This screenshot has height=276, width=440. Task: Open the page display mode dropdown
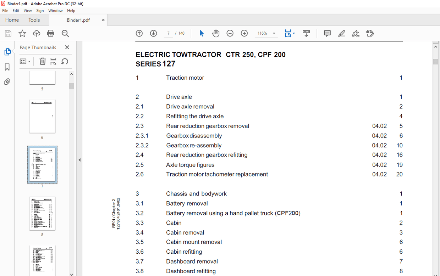290,33
